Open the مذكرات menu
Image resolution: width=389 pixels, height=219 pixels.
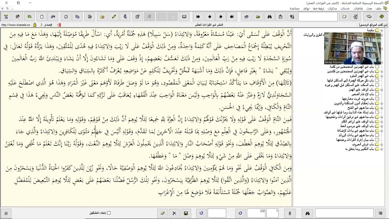pyautogui.click(x=332, y=9)
